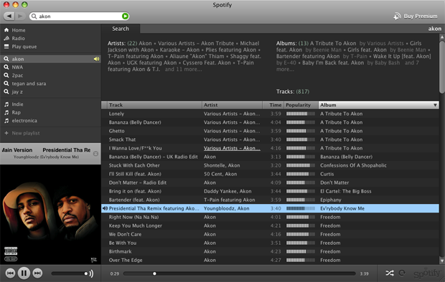Screen dimensions: 445x282
Task: Sort by Artist column header
Action: (232, 105)
